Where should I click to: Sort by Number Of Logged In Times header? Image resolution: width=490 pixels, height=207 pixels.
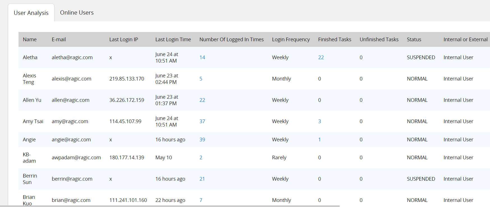(231, 40)
